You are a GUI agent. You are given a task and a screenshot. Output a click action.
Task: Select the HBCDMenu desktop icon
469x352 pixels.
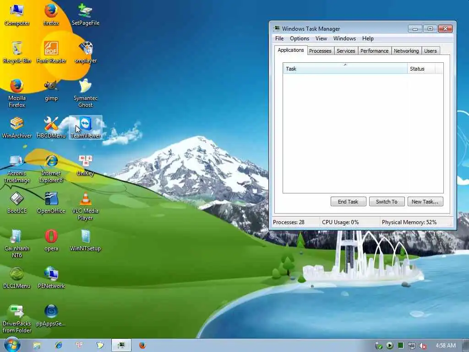51,127
